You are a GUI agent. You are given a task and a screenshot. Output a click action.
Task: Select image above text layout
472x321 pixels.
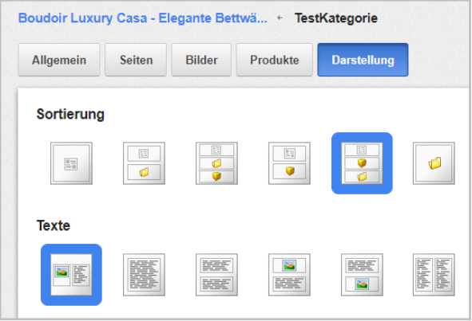[289, 275]
